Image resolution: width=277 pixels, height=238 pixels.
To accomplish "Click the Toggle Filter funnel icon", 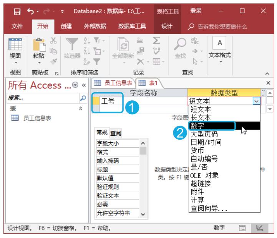I will tap(97, 62).
